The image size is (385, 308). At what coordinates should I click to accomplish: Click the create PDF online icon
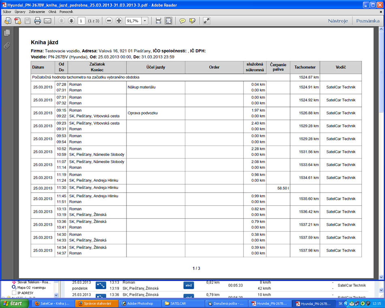click(8, 21)
